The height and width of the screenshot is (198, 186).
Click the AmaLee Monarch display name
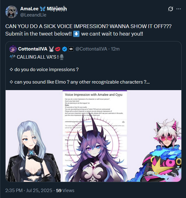(44, 9)
